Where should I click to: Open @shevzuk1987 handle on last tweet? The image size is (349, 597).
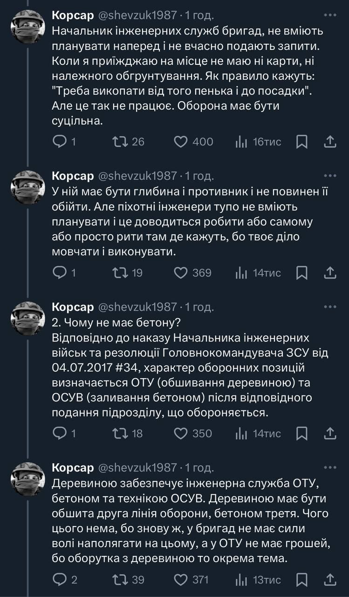137,467
